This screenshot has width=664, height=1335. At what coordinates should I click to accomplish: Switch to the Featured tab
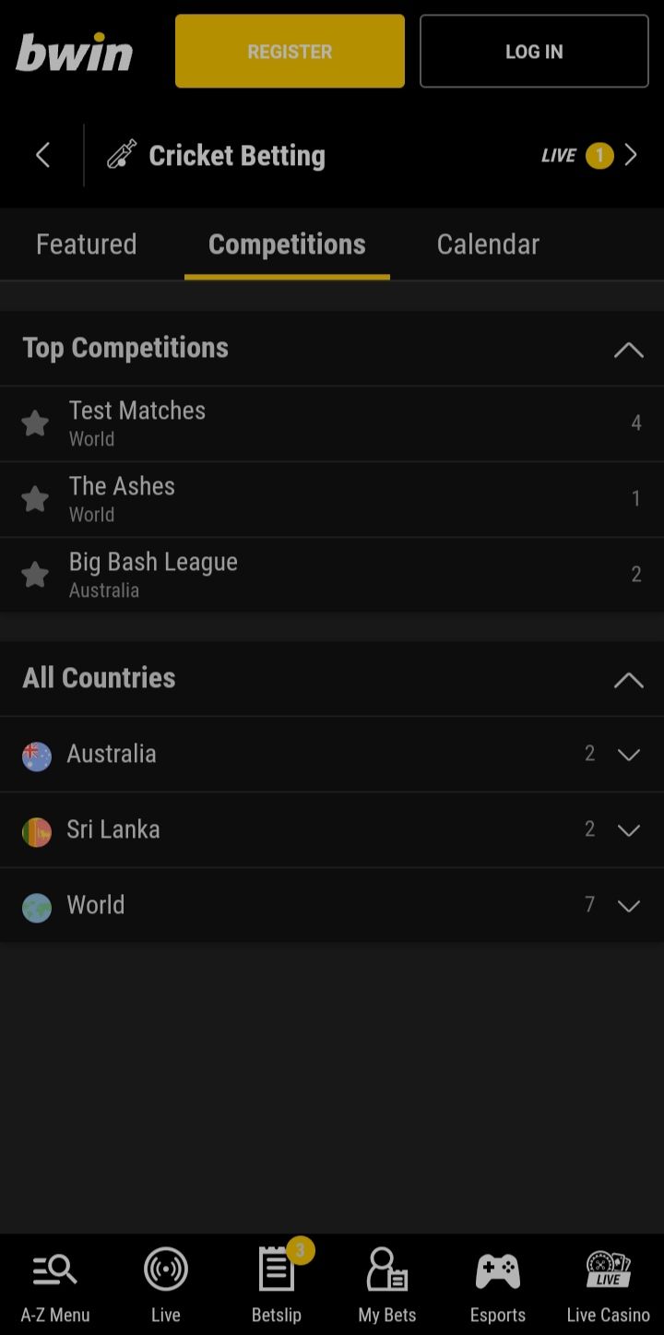point(87,244)
